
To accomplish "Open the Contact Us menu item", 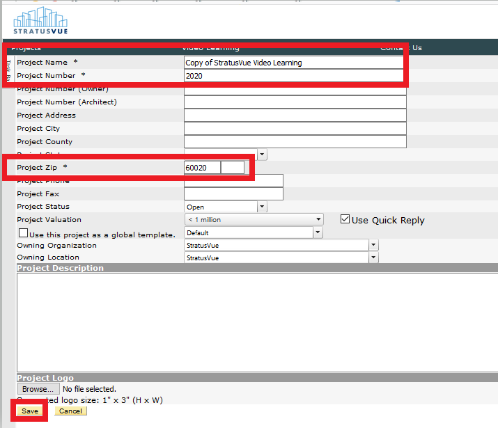I will tap(401, 48).
